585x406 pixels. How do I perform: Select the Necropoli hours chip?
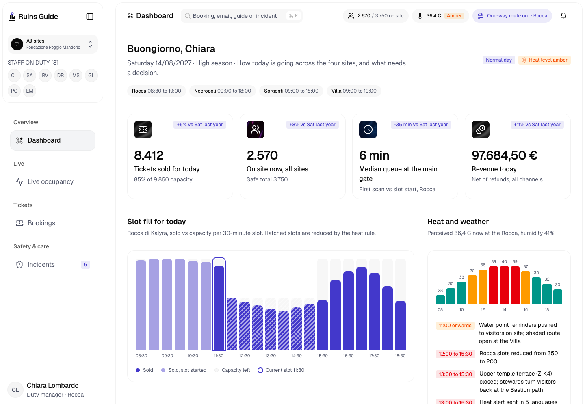coord(223,91)
